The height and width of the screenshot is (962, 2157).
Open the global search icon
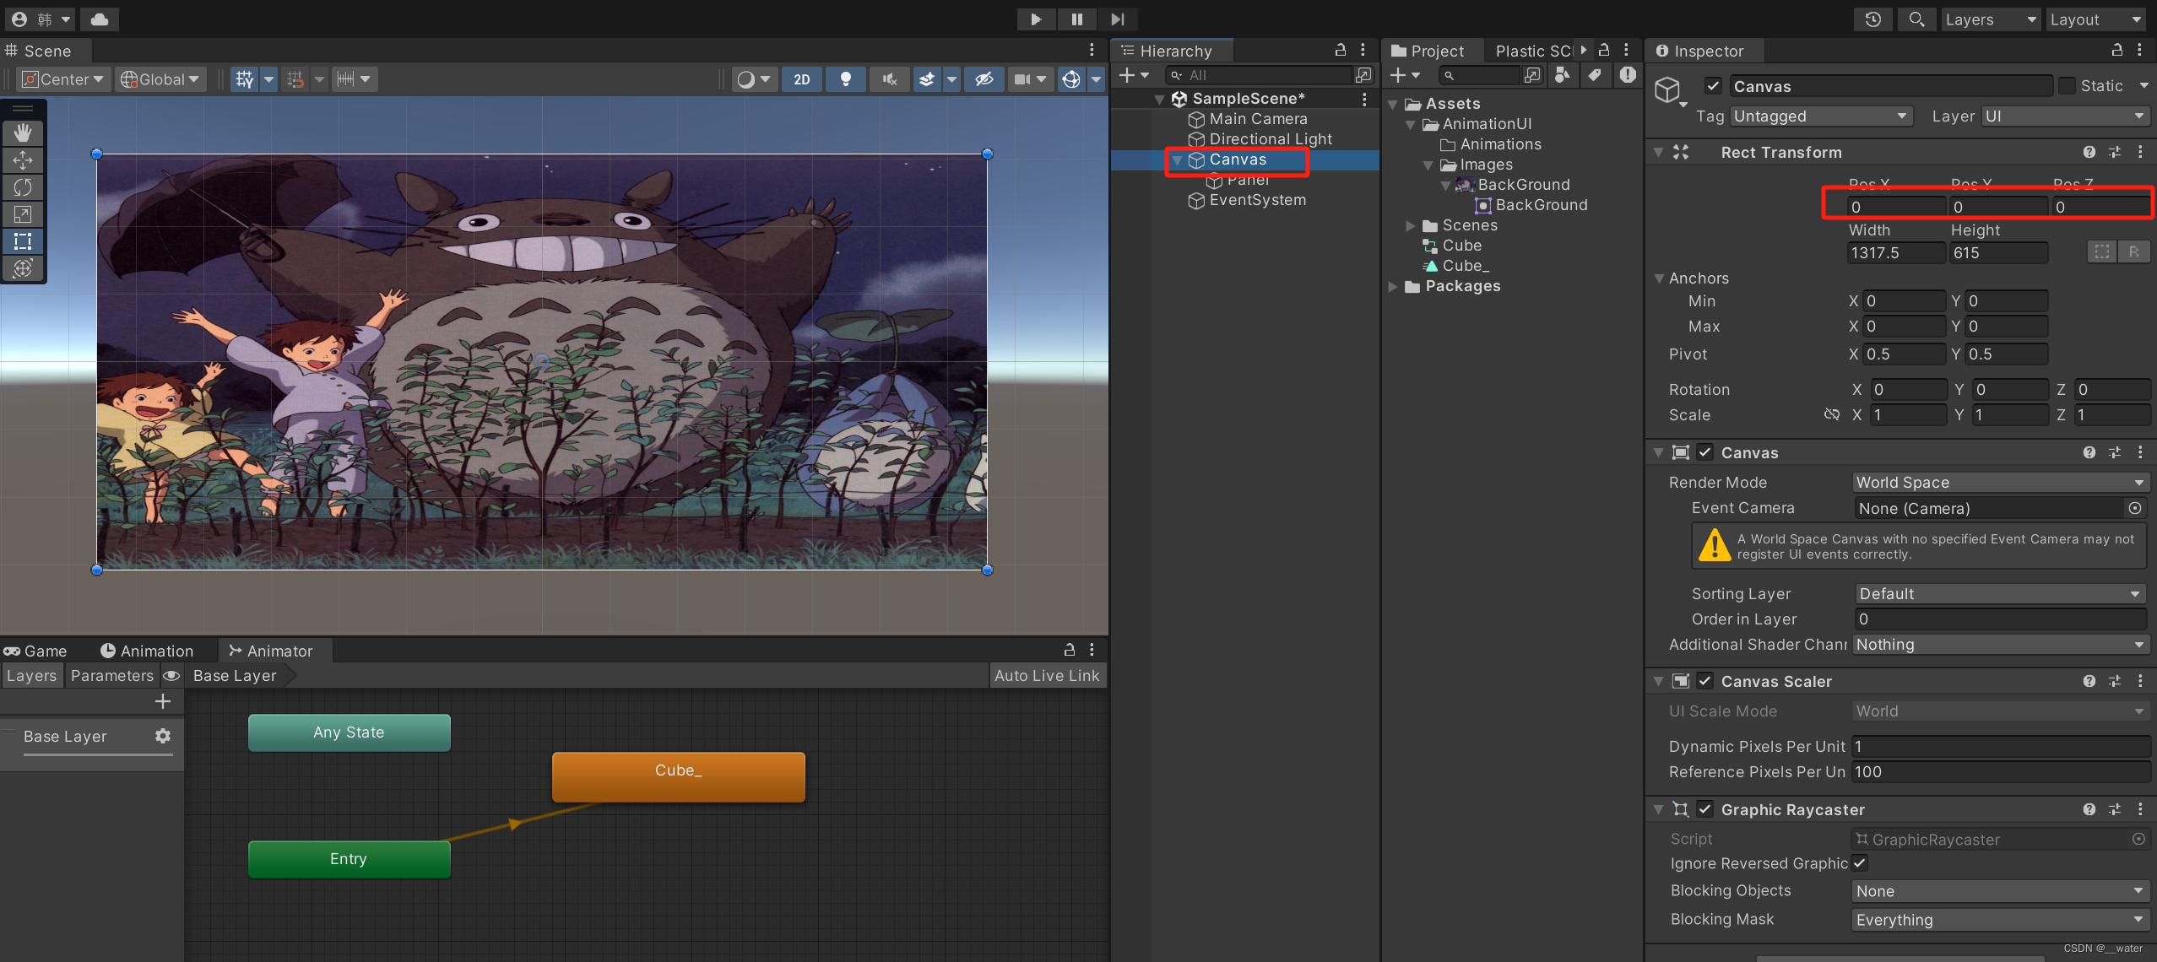tap(1916, 19)
